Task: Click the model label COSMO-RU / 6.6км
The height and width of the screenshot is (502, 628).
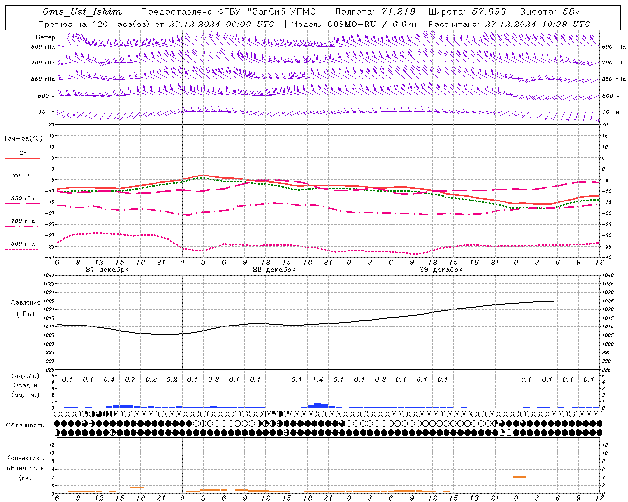Action: click(x=371, y=24)
